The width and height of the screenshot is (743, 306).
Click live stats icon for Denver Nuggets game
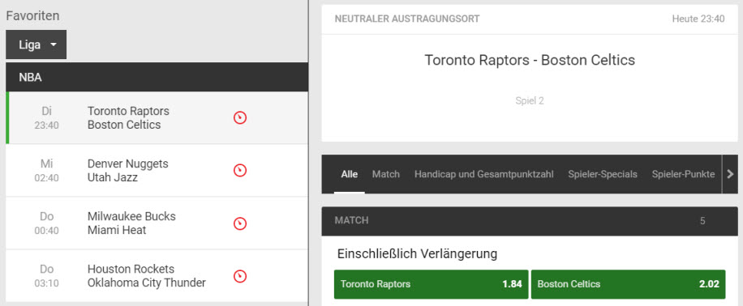pos(240,170)
